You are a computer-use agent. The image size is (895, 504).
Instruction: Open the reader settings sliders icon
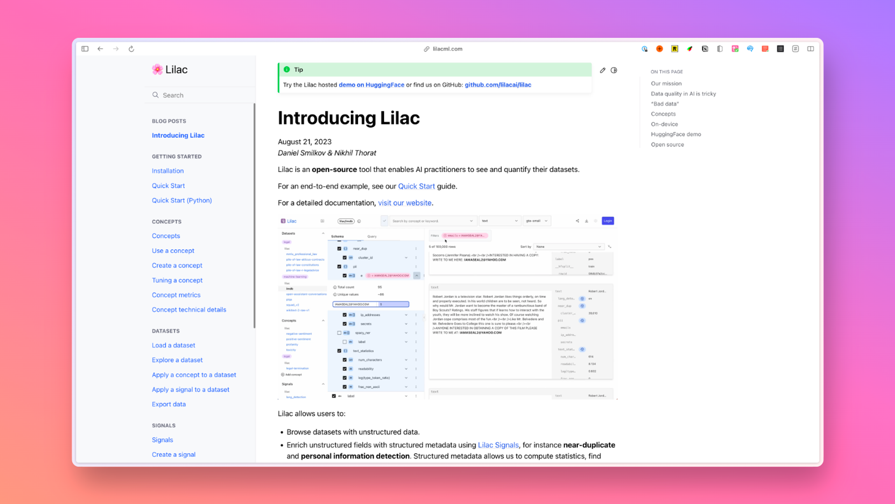click(x=795, y=49)
